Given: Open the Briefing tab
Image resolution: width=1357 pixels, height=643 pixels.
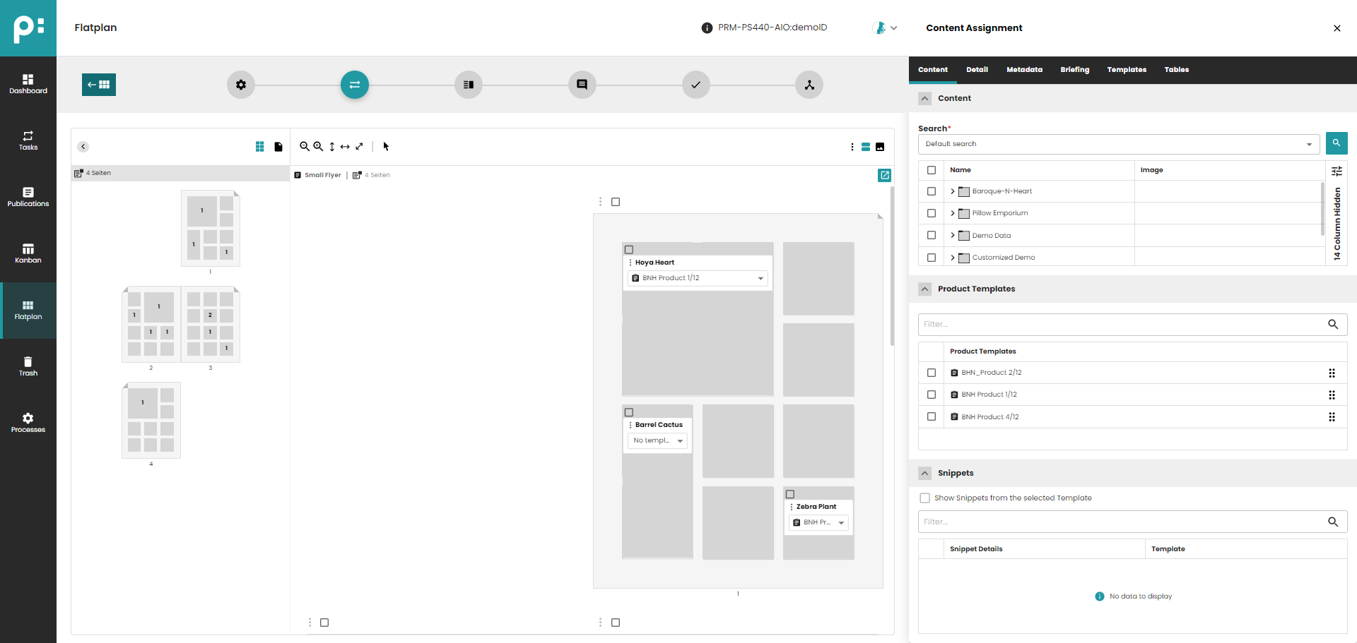Looking at the screenshot, I should (x=1074, y=70).
